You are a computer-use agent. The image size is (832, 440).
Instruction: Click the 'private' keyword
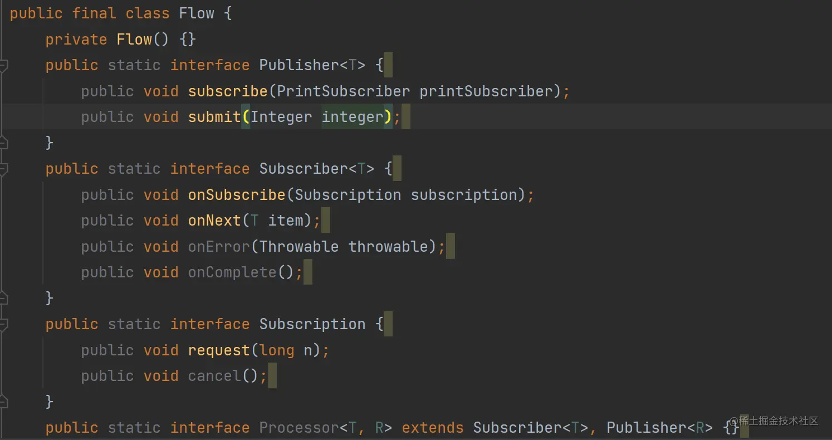(x=76, y=40)
